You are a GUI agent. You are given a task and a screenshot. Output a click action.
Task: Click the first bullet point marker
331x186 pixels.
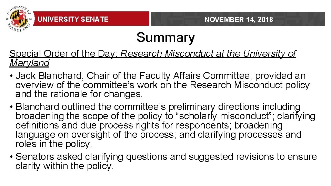point(11,76)
